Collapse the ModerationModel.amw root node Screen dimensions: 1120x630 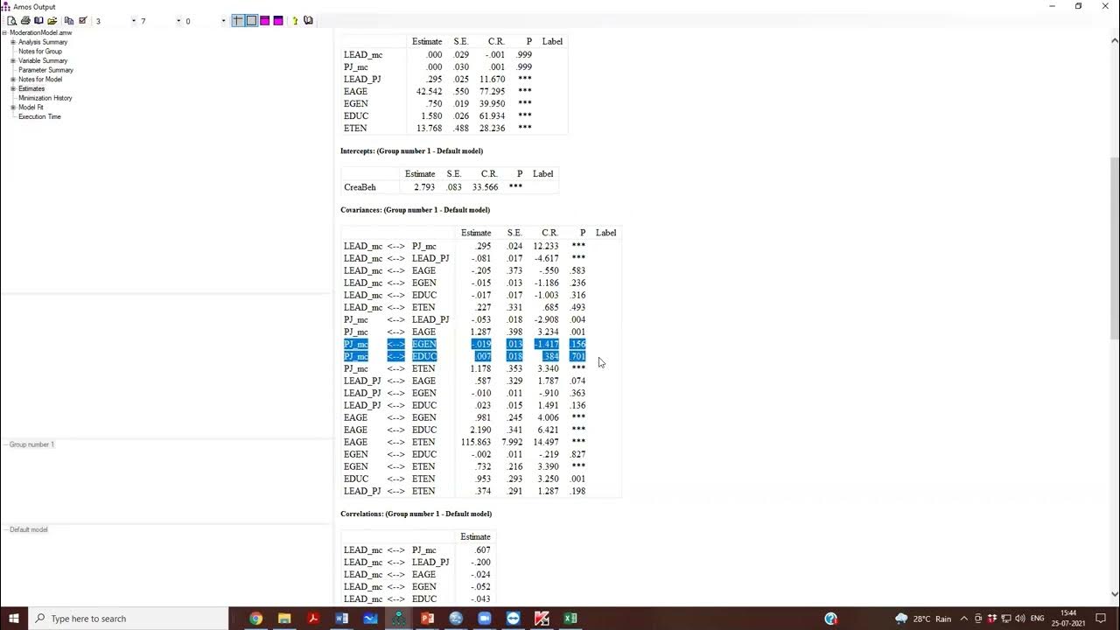point(4,32)
